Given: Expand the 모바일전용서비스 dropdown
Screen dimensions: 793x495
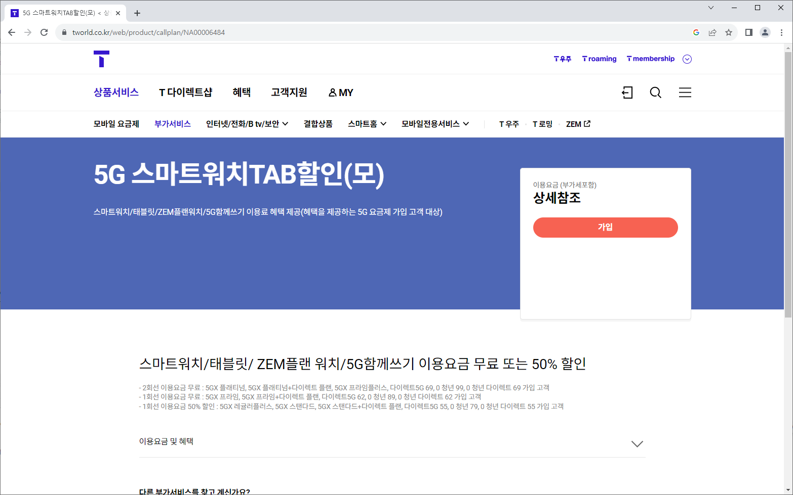Looking at the screenshot, I should (x=435, y=124).
